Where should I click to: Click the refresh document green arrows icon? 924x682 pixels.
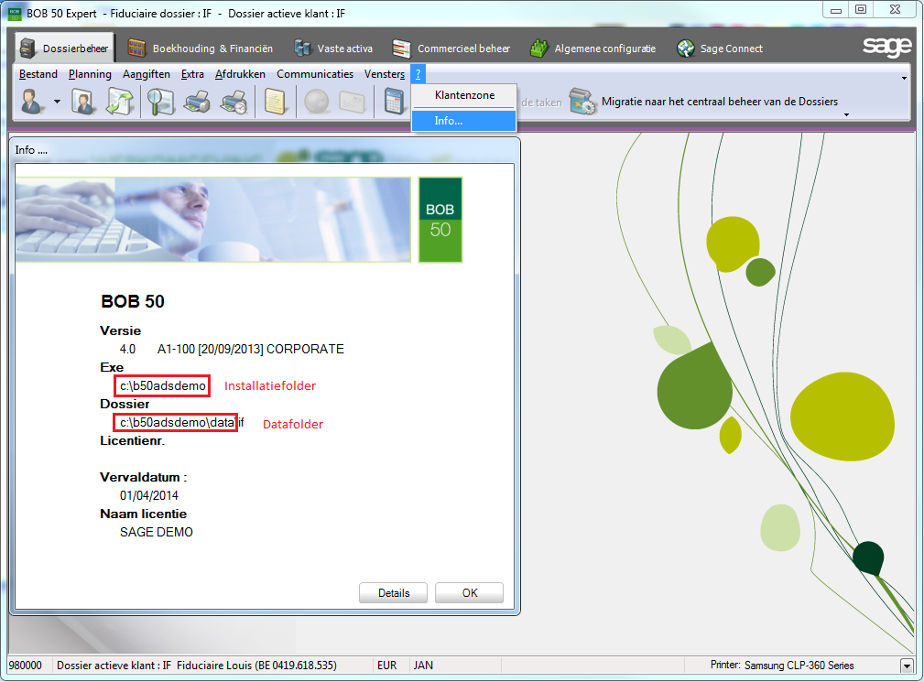coord(120,102)
